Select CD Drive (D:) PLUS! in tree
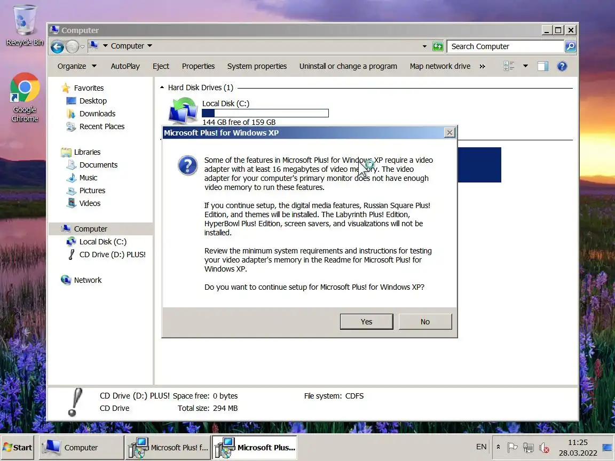 (112, 255)
